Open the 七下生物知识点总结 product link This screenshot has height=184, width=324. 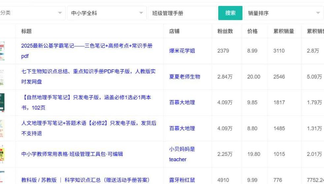(x=88, y=72)
